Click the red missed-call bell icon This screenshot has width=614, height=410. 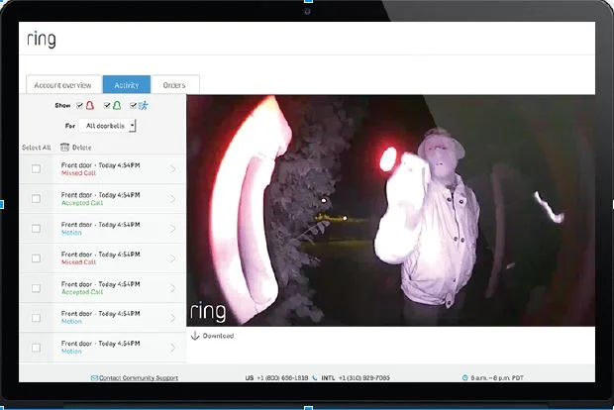(x=90, y=105)
